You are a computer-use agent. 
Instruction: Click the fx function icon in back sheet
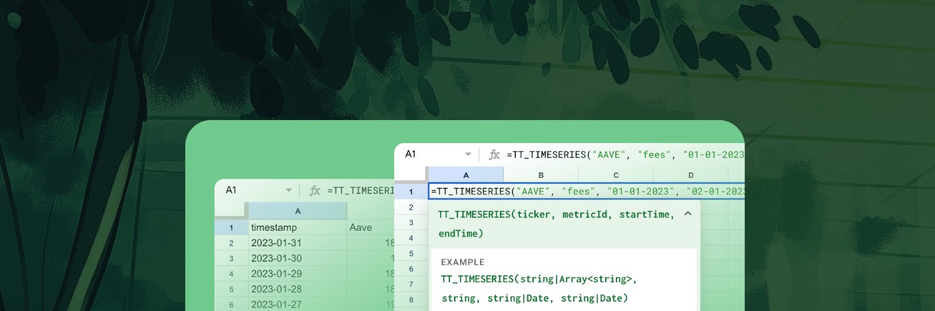(x=315, y=190)
